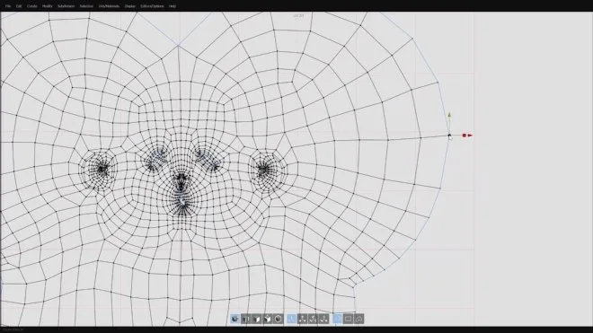Open the Subdivision menu
This screenshot has width=593, height=333.
(x=66, y=6)
